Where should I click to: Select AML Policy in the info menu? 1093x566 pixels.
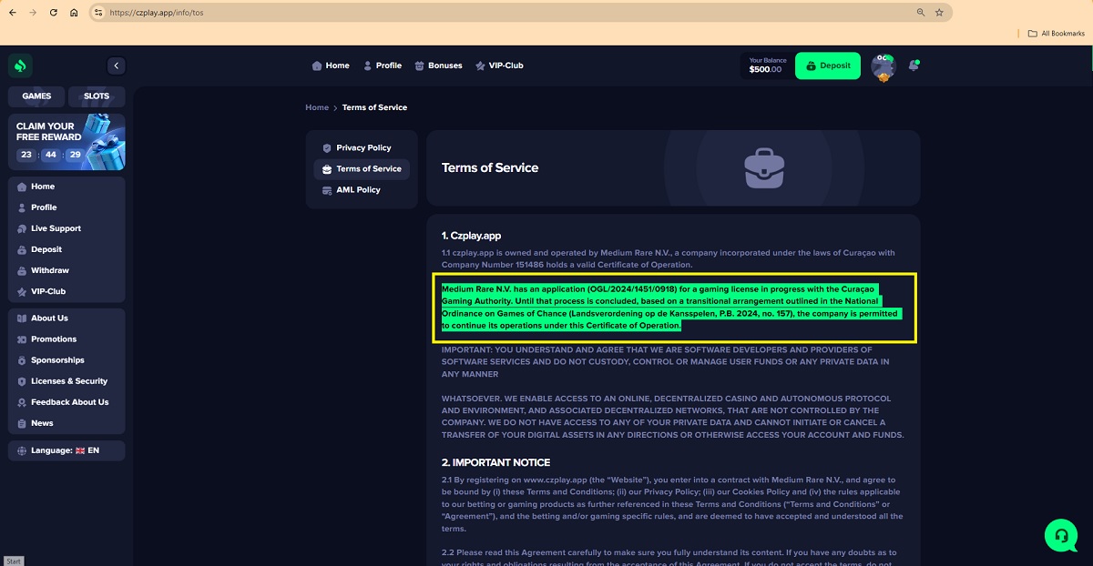click(x=357, y=190)
